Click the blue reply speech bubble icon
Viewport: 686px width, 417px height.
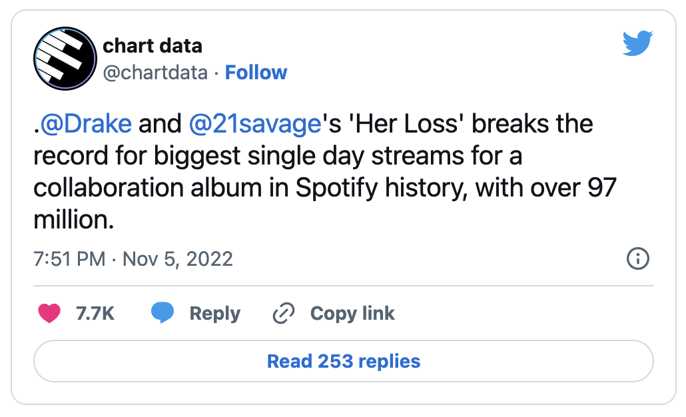[163, 313]
